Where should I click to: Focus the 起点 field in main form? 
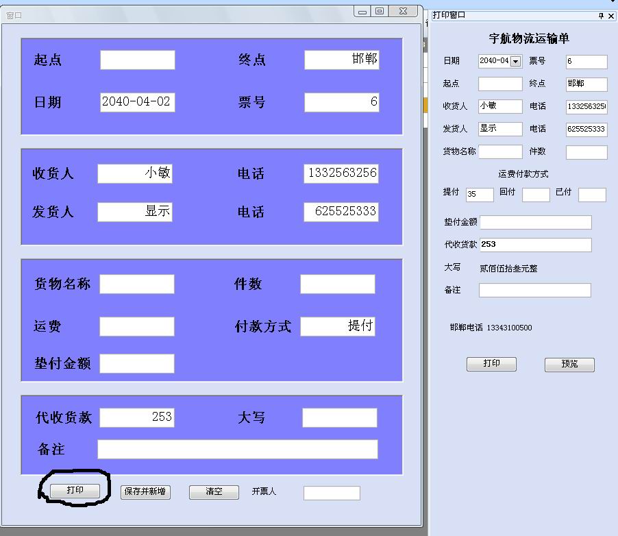138,60
